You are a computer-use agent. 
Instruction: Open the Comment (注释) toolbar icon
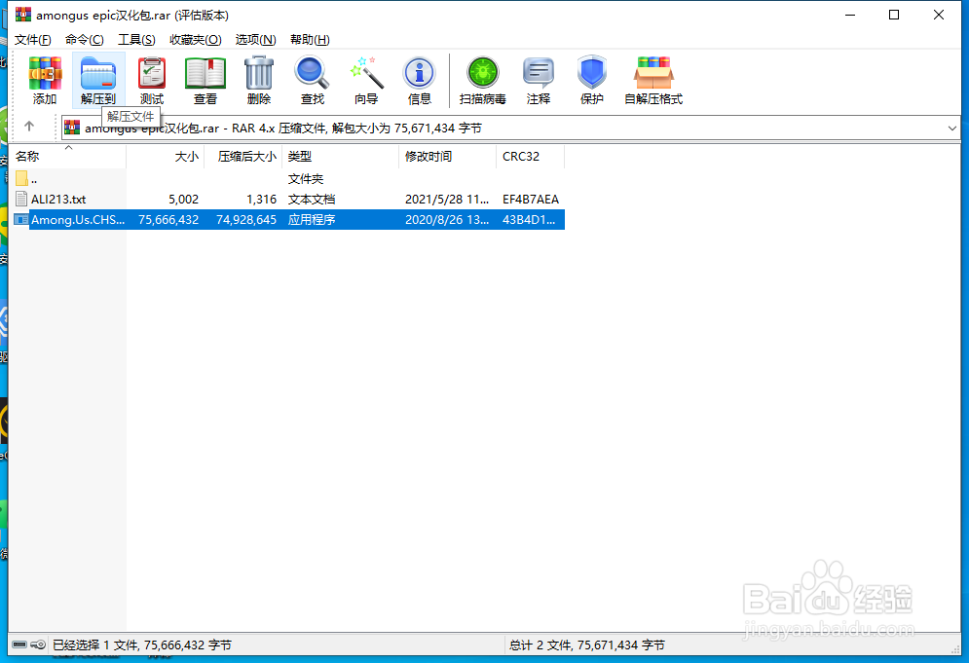(x=539, y=81)
